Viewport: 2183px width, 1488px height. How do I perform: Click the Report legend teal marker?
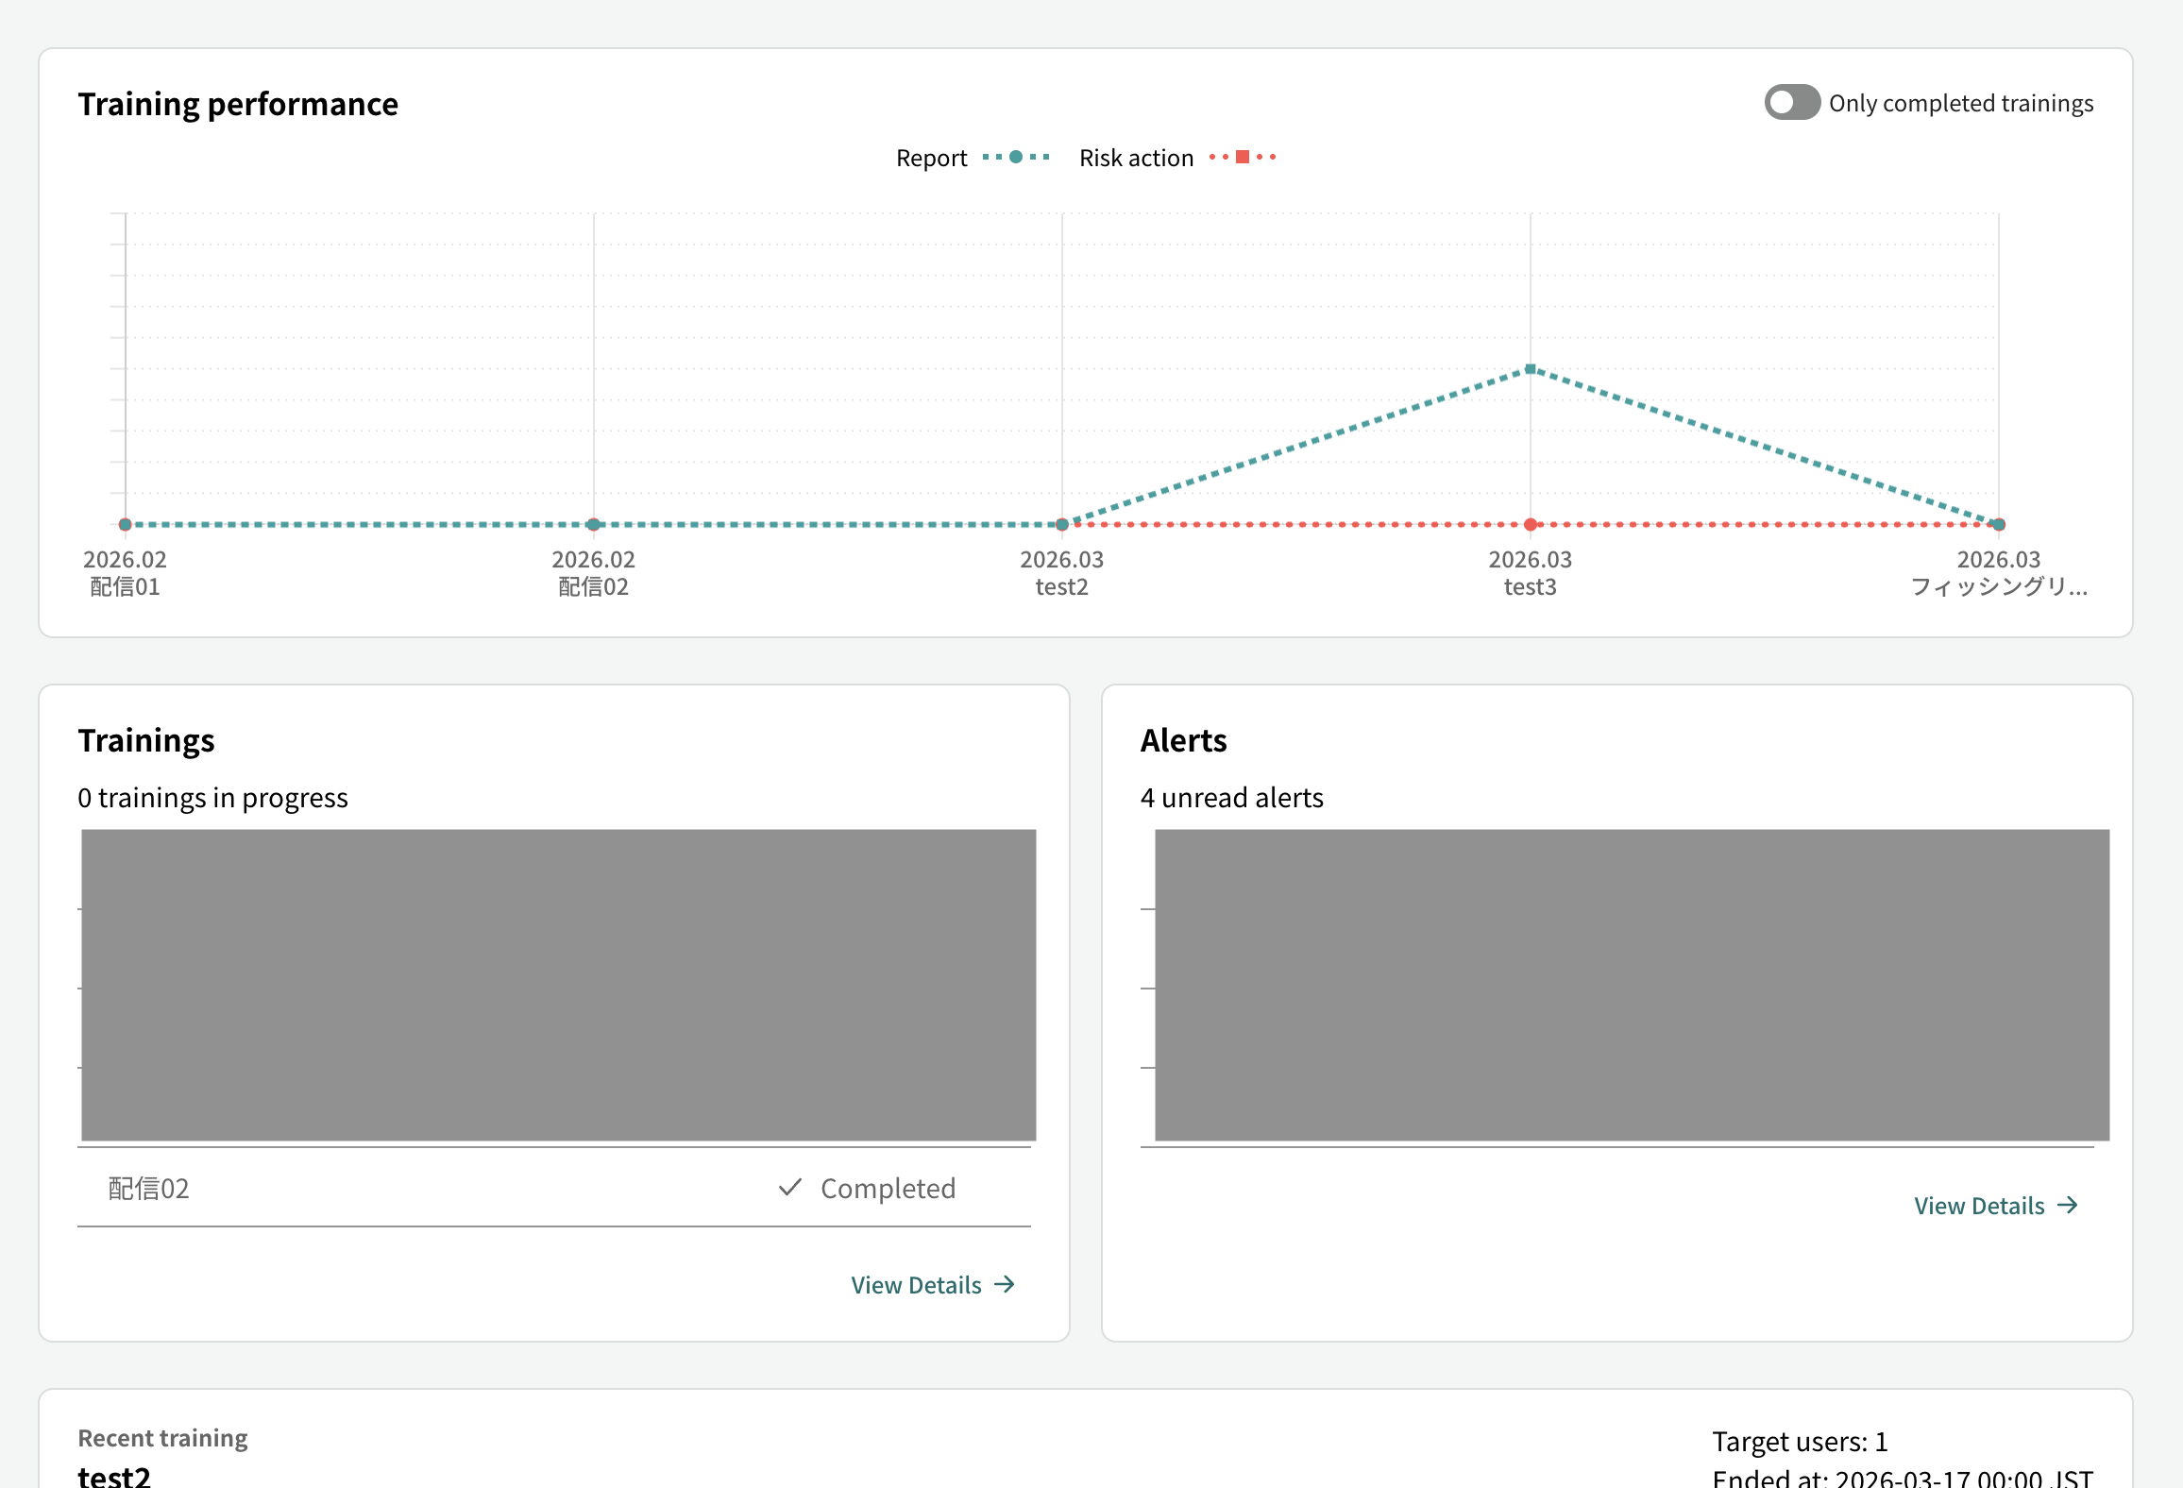click(1016, 158)
